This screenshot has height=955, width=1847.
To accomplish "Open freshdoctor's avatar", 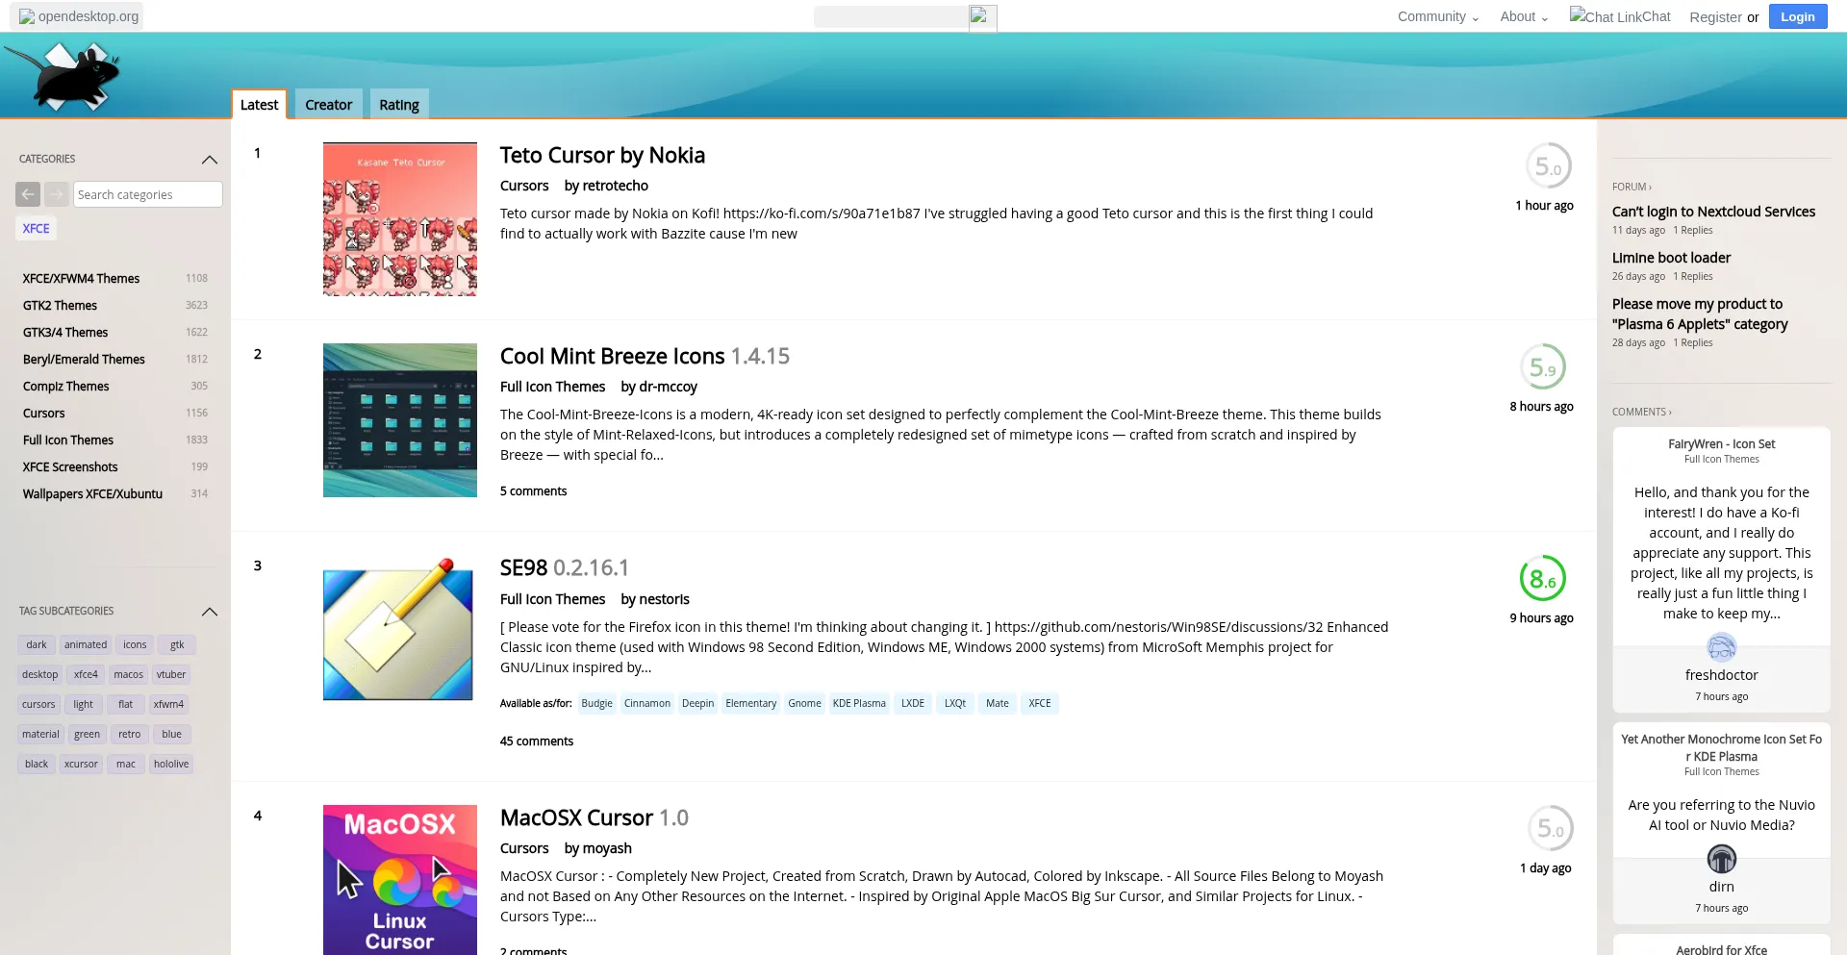I will click(1721, 646).
